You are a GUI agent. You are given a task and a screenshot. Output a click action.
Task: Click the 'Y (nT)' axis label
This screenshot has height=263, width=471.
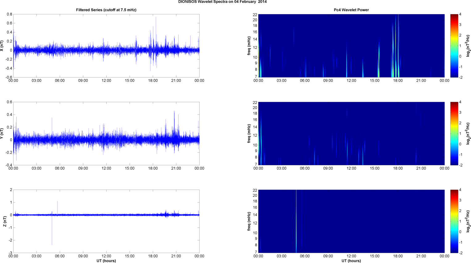pos(2,133)
